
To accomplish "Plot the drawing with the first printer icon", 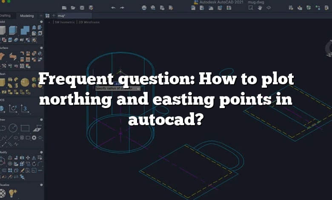I will (144, 8).
